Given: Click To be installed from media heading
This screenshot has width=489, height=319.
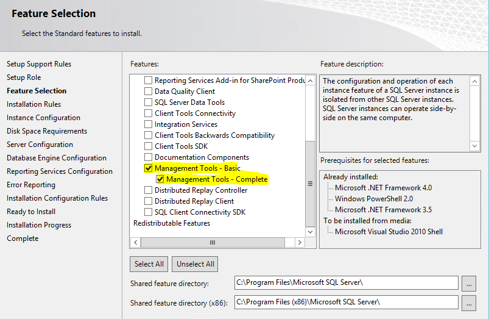Looking at the screenshot, I should pyautogui.click(x=367, y=221).
